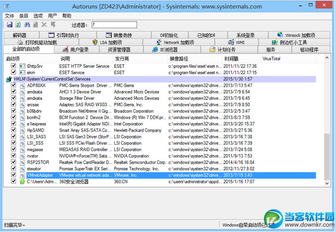Switch to the LSA 加载项 tab

point(111,42)
